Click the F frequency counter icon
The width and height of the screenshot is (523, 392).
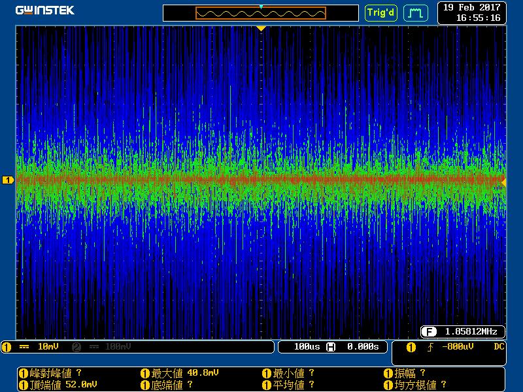pos(429,332)
